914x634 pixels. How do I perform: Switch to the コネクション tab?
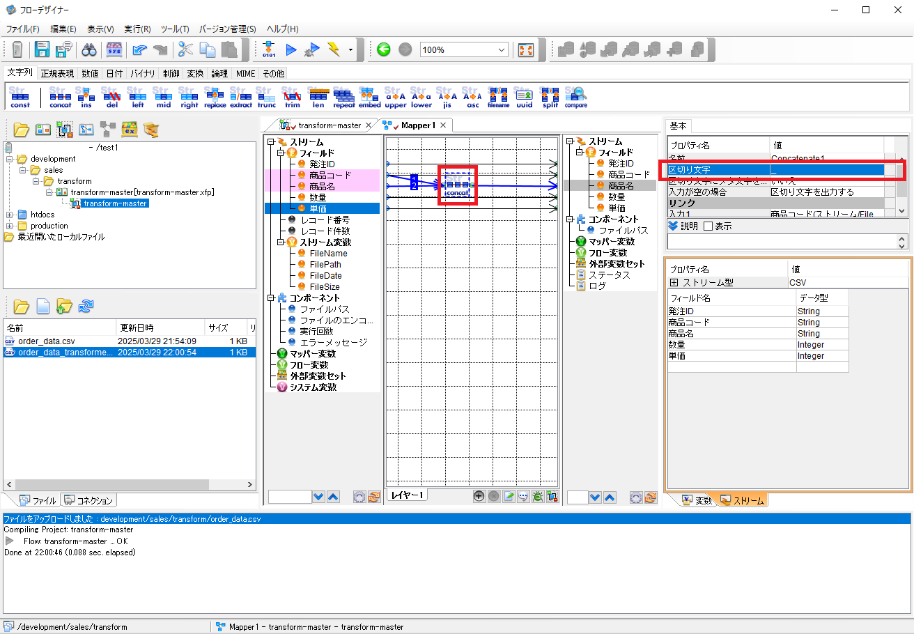click(x=88, y=500)
